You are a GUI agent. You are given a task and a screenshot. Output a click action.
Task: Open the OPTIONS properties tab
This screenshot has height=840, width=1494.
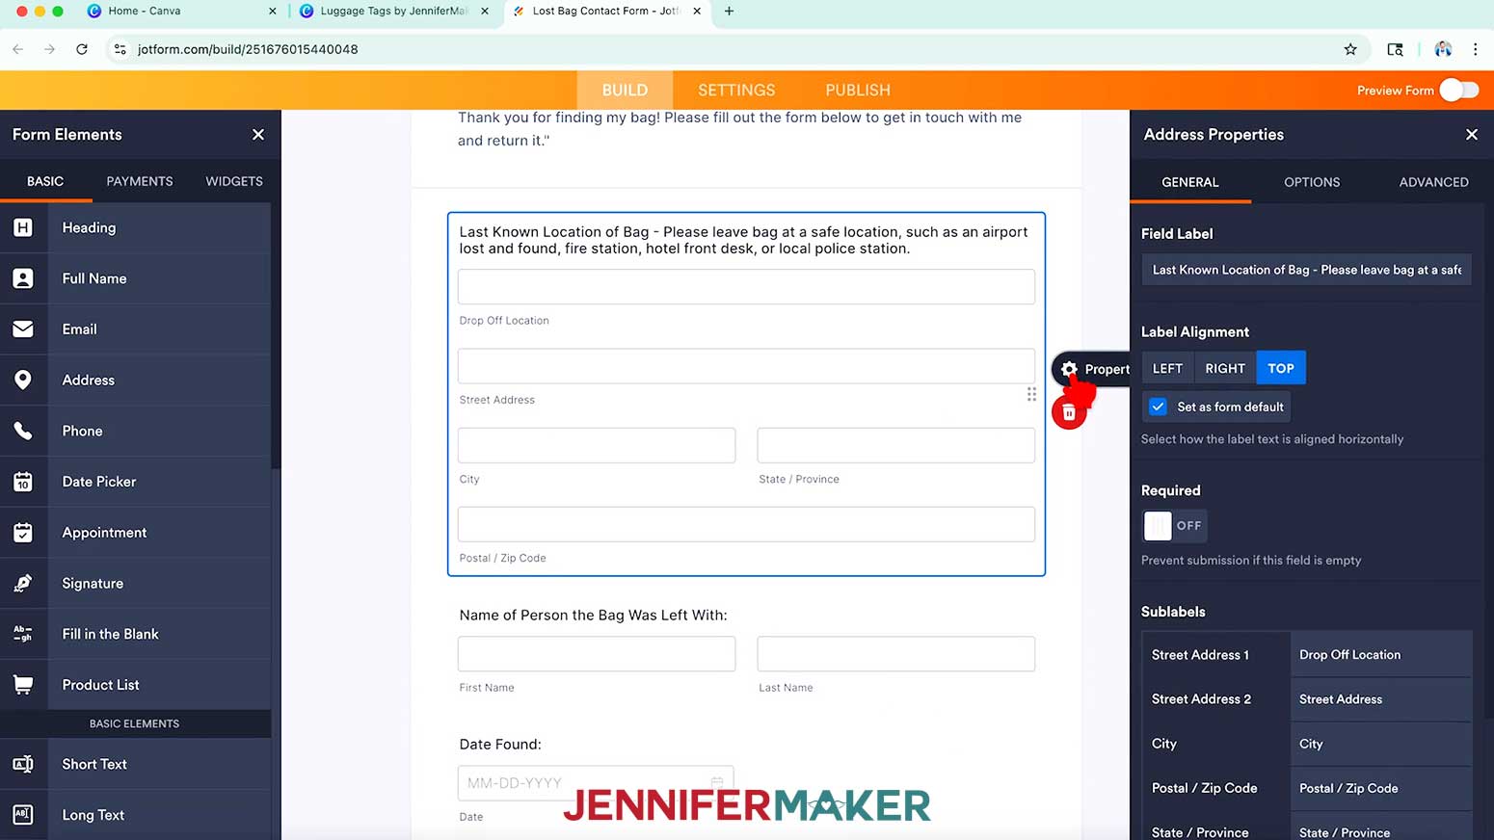point(1312,182)
